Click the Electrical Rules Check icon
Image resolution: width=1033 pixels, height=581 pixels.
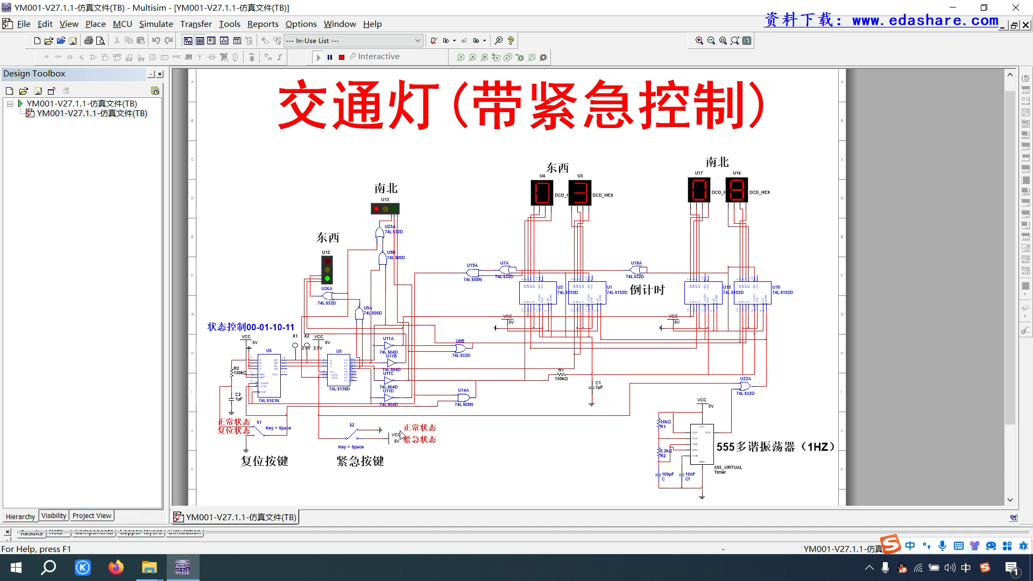(434, 40)
